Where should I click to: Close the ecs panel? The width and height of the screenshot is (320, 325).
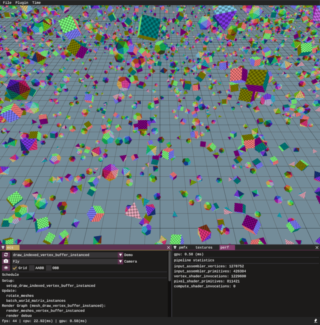pyautogui.click(x=168, y=247)
